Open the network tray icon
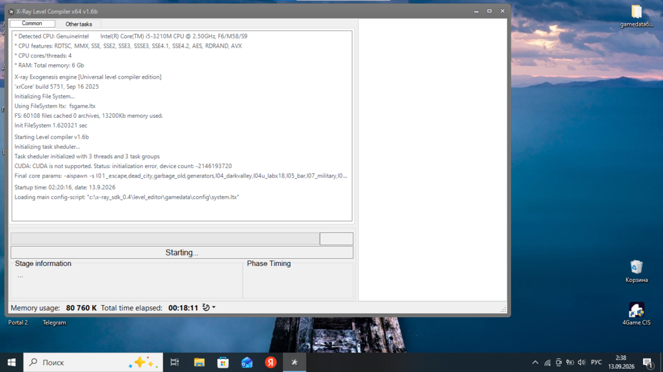This screenshot has height=372, width=663. pyautogui.click(x=547, y=362)
